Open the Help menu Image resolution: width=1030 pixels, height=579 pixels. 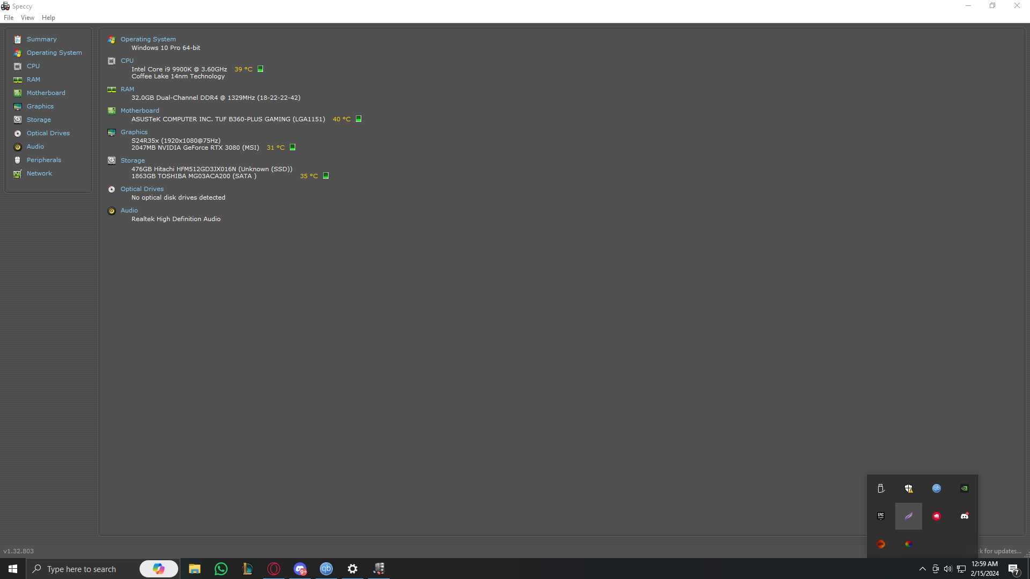48,18
